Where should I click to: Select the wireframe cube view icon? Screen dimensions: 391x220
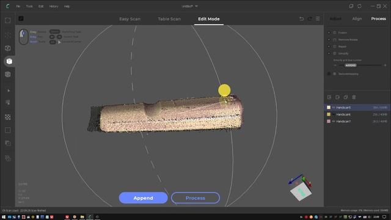click(8, 48)
